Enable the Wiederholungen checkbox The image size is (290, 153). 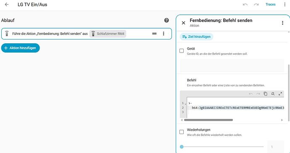point(182,132)
